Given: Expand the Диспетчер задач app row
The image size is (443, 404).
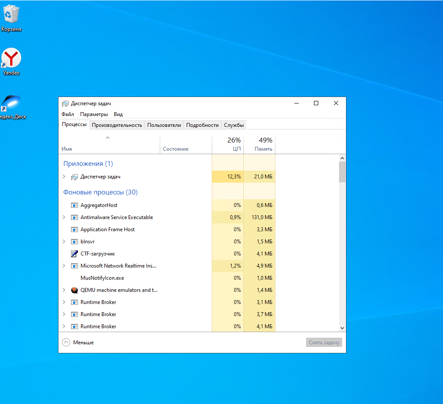Looking at the screenshot, I should click(64, 177).
